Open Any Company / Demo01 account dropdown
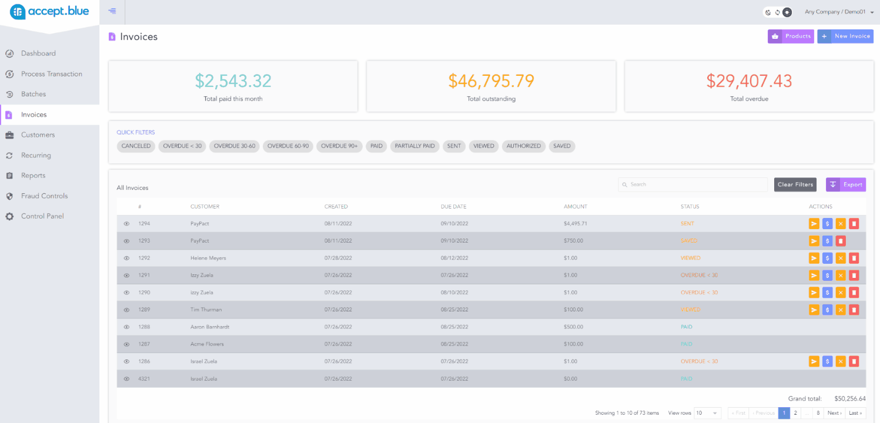 839,12
